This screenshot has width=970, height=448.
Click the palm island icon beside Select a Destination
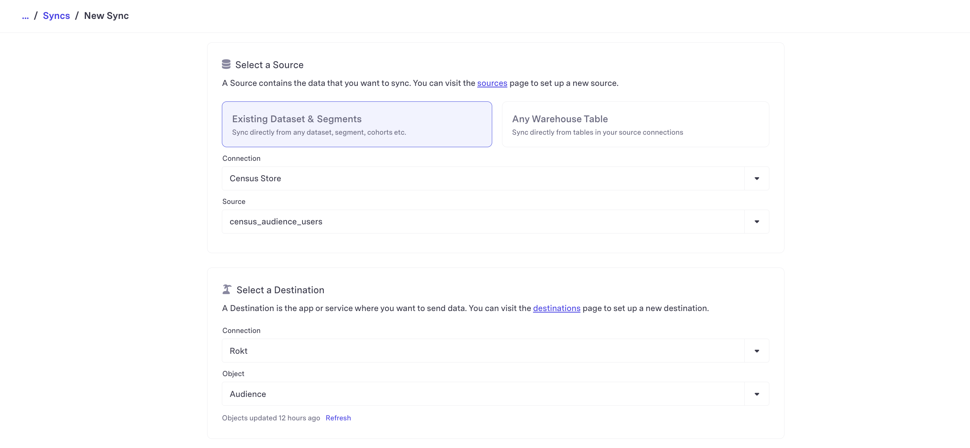point(227,289)
